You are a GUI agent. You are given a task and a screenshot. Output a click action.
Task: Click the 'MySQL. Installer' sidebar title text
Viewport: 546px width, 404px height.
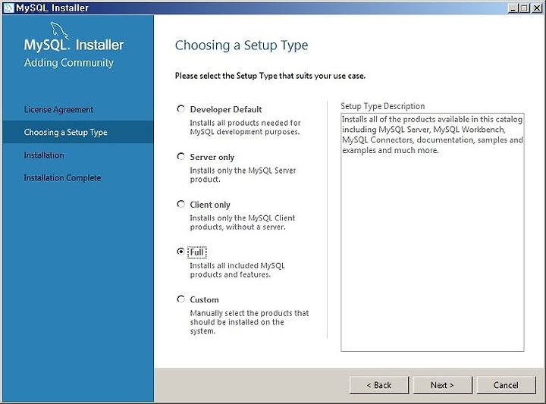pos(74,45)
